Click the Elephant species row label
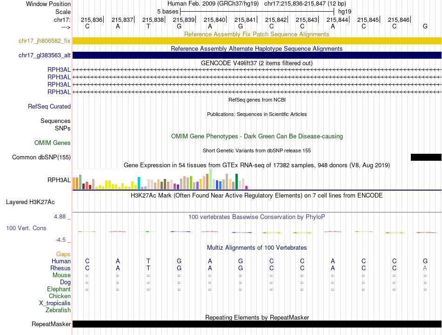442x335 pixels. [x=59, y=289]
